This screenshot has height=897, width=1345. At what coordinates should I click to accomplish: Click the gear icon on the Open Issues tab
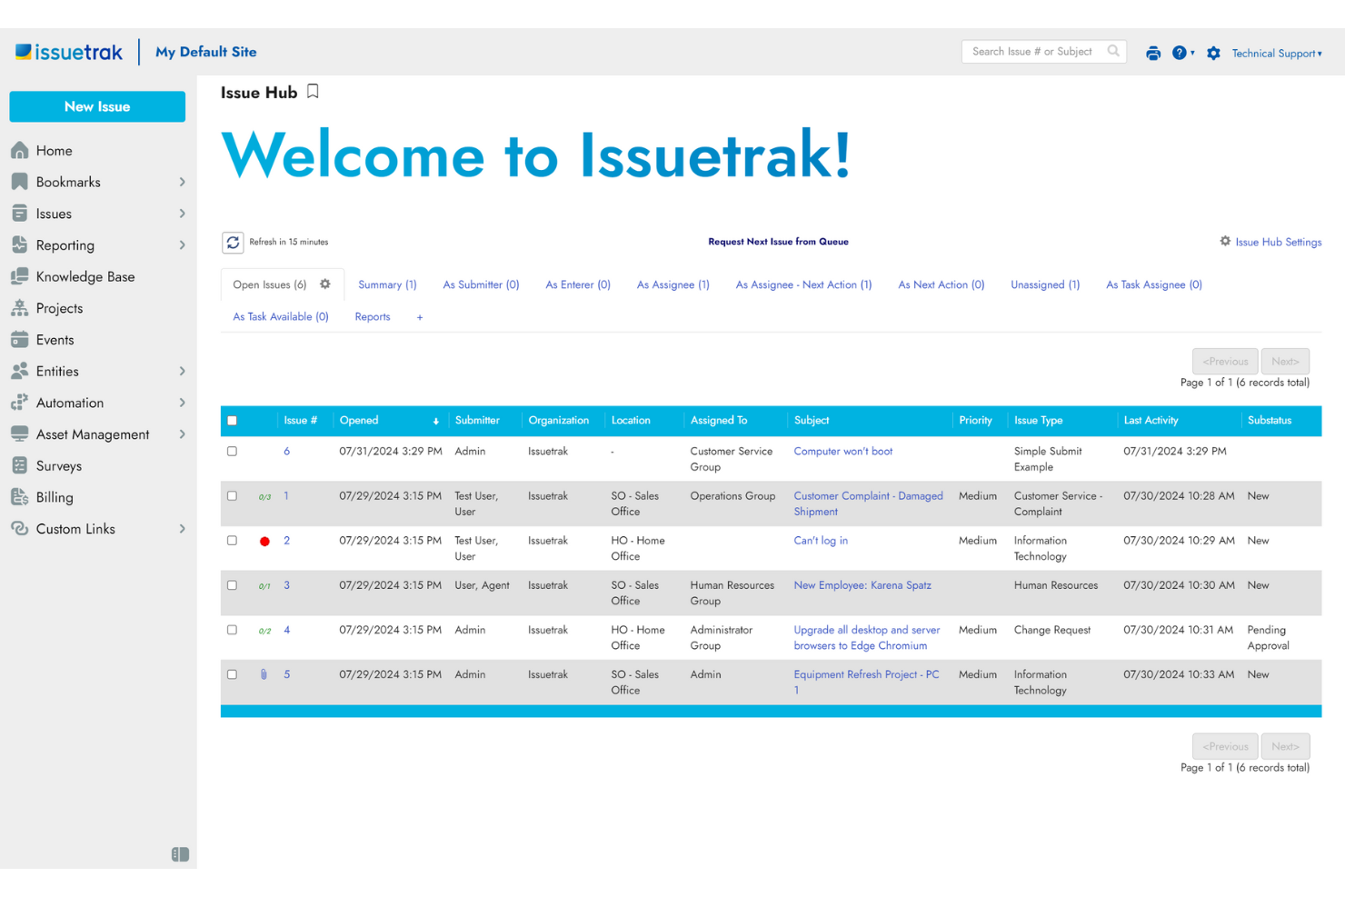[x=325, y=284]
